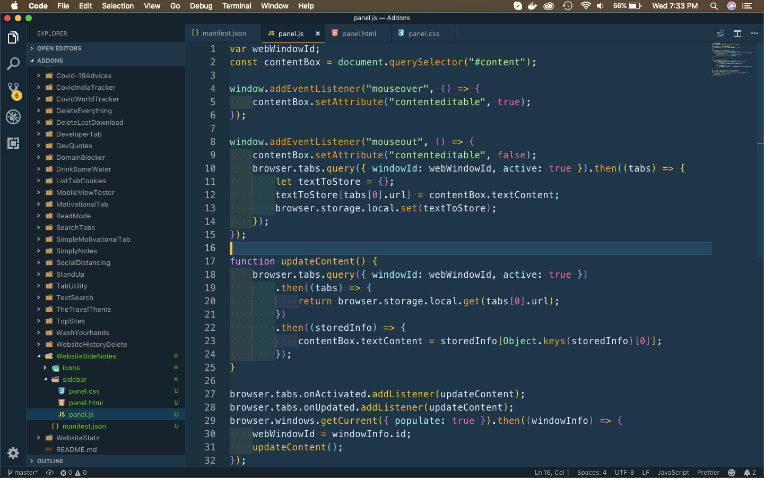This screenshot has width=764, height=478.
Task: Open the Debug view in activity bar
Action: click(13, 117)
